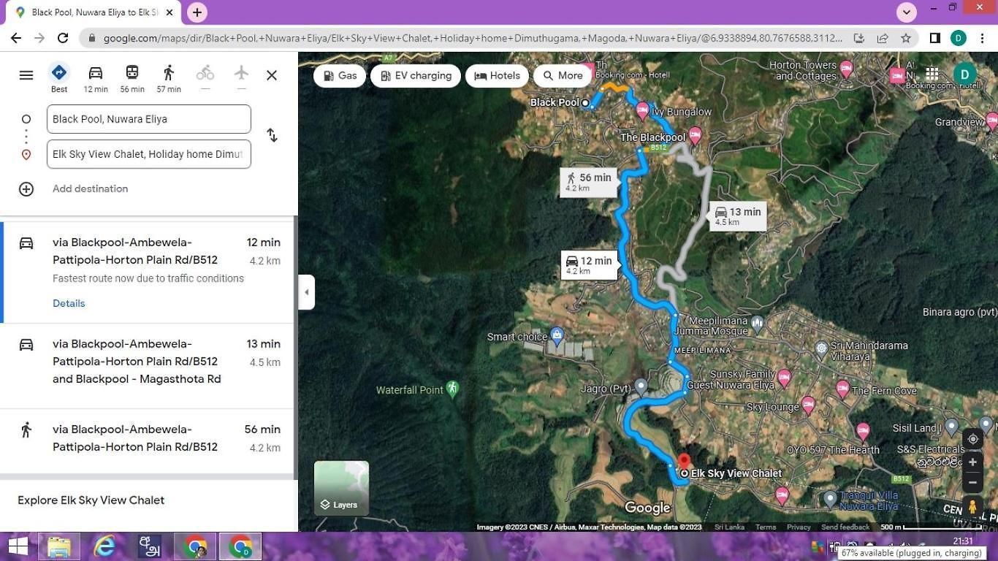
Task: Select Walking mode, 57 min
Action: tap(169, 77)
